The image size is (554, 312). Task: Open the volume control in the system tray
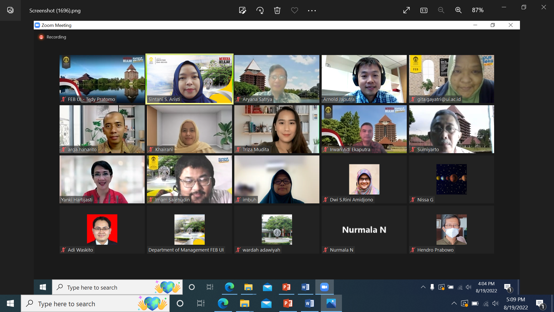[x=496, y=303]
